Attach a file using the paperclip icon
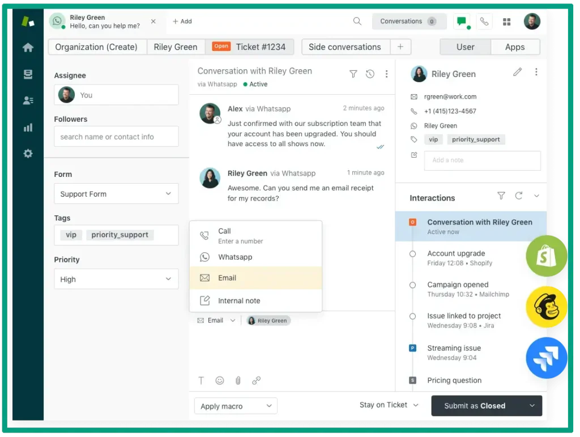Screen dimensions: 580x437 [x=238, y=380]
